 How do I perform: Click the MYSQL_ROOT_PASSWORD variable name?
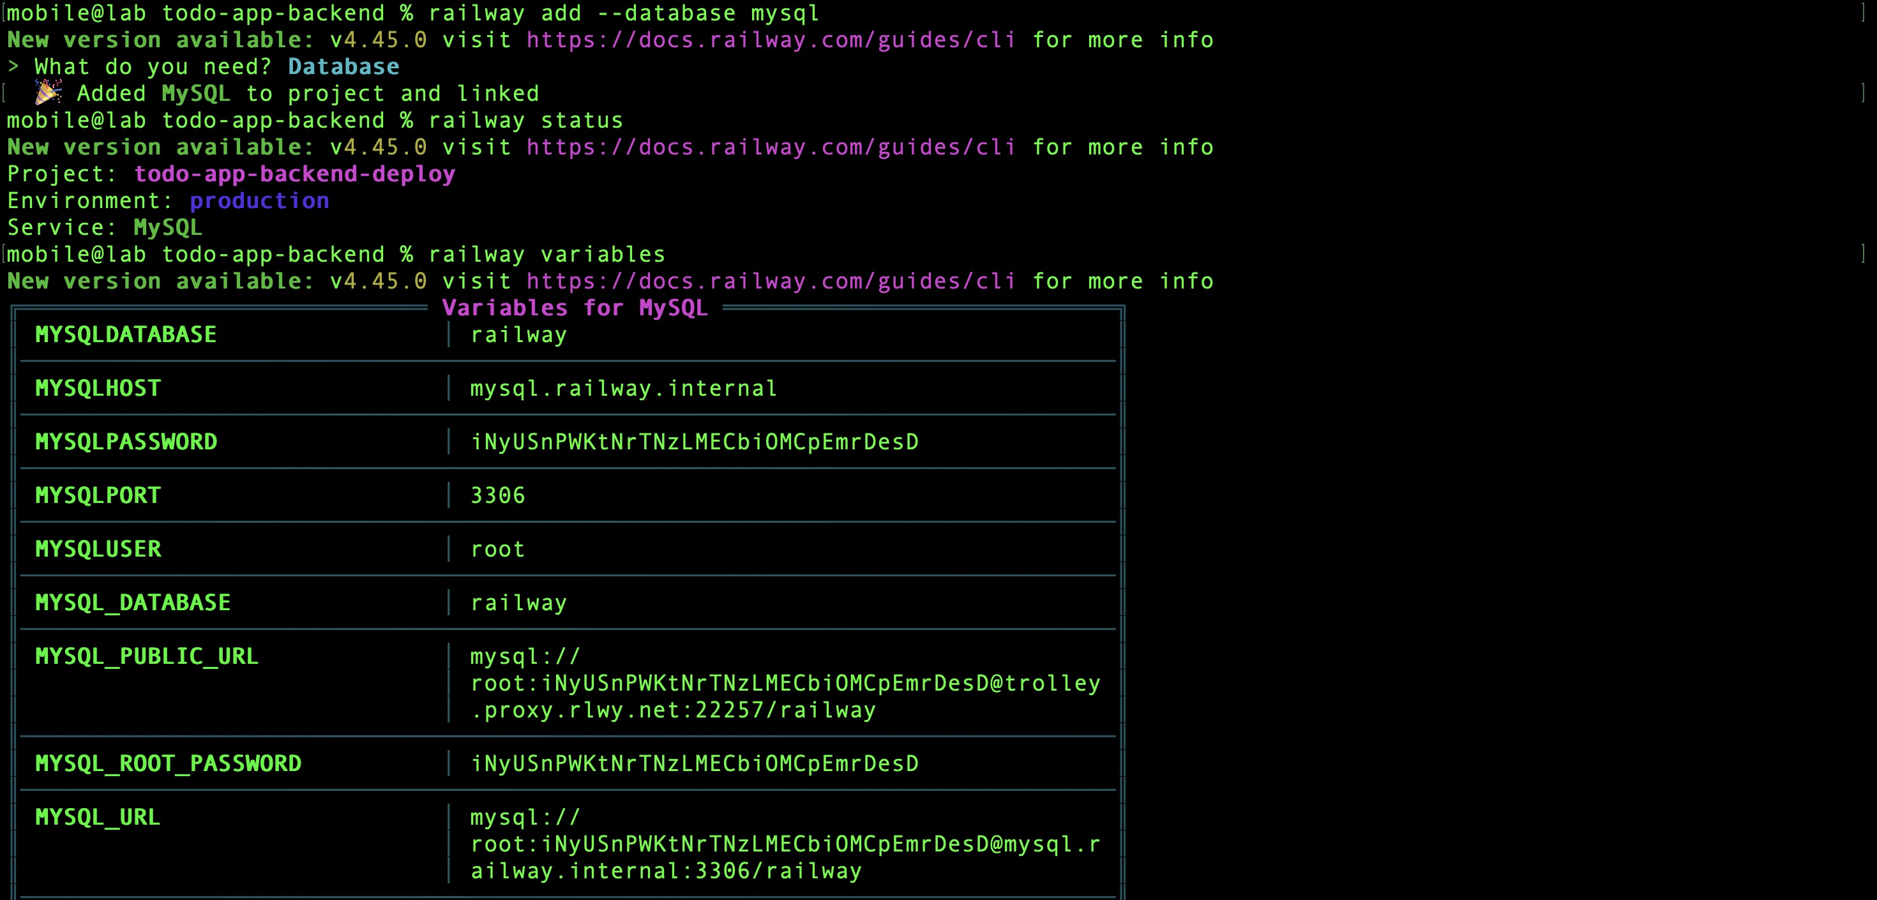[x=169, y=764]
